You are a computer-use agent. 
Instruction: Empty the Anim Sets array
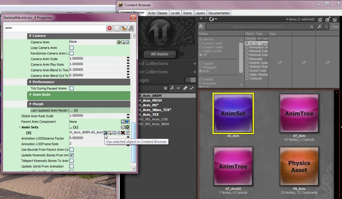(123, 127)
